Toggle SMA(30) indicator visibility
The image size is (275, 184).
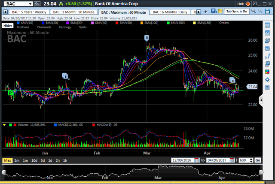click(74, 23)
